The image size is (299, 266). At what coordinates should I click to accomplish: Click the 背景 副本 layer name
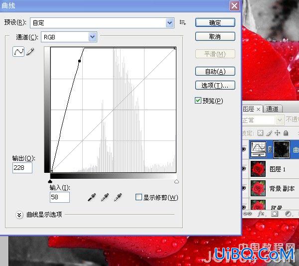tap(282, 188)
